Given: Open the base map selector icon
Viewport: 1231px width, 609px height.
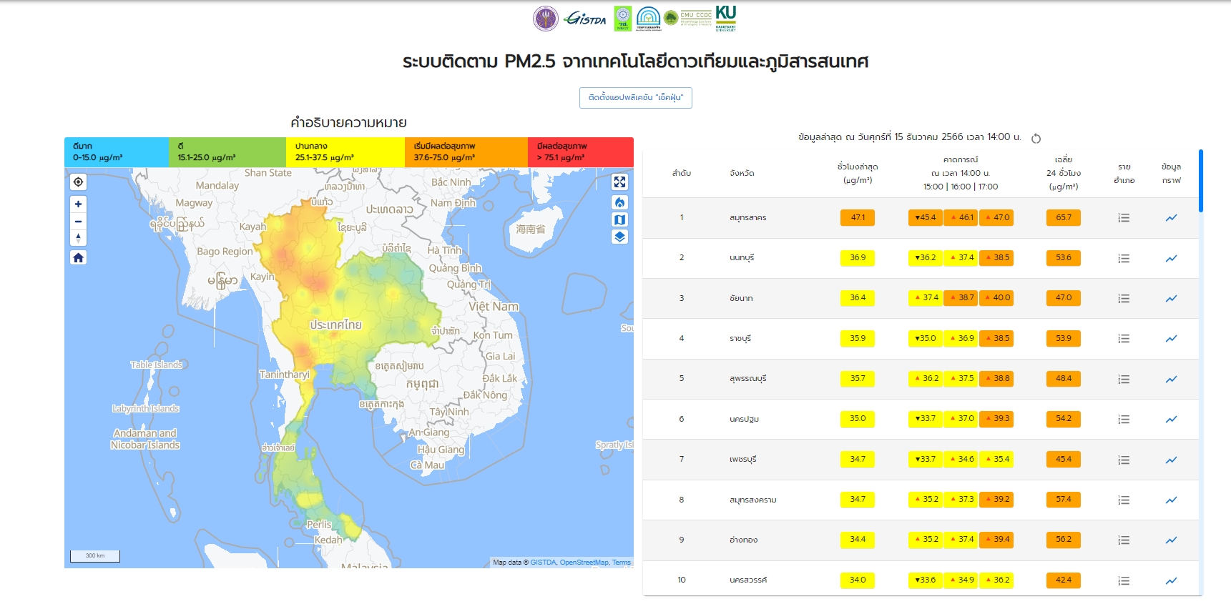Looking at the screenshot, I should 619,220.
